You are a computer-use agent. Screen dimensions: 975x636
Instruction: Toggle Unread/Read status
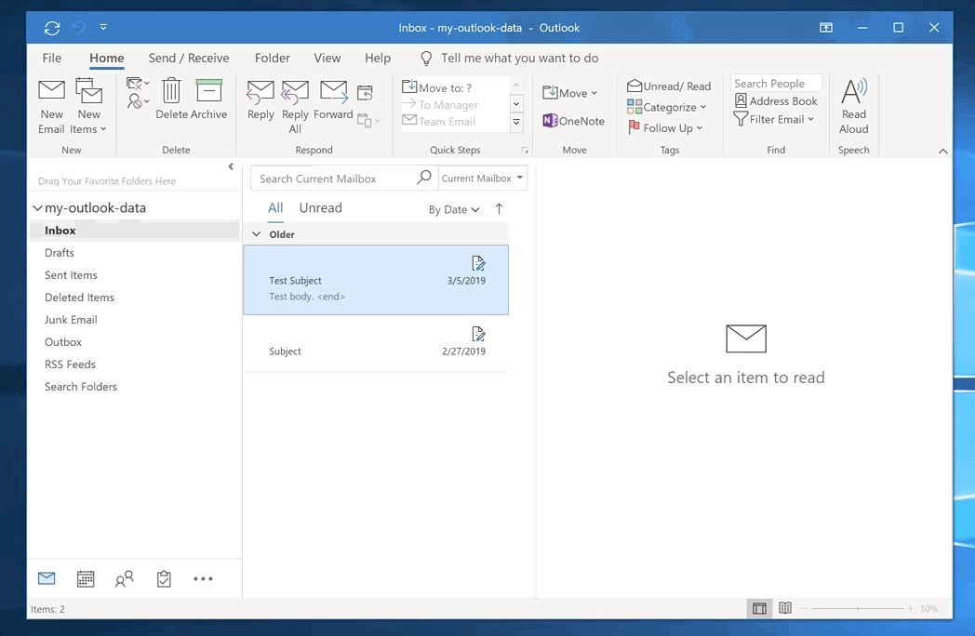click(x=669, y=86)
